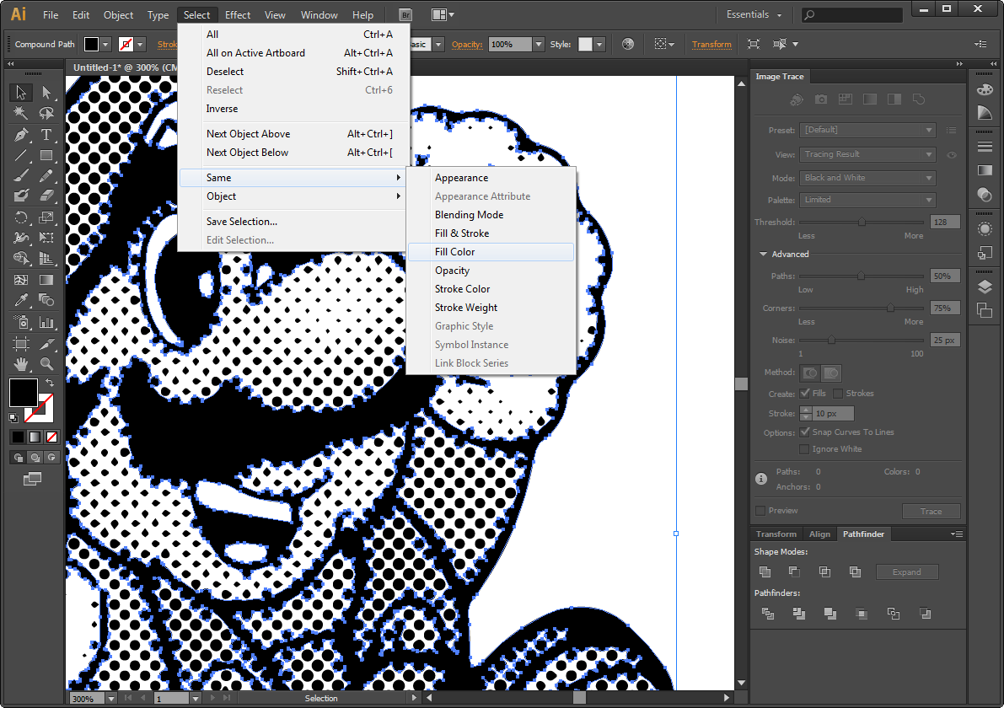The image size is (1004, 708).
Task: Click the Trace button
Action: (931, 511)
